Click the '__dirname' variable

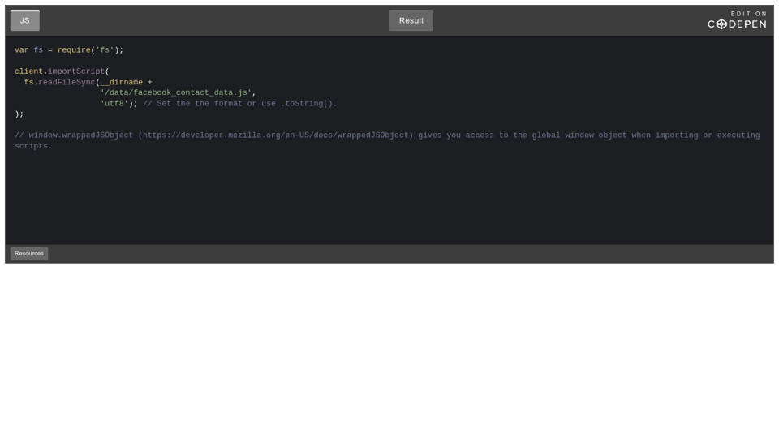[122, 82]
